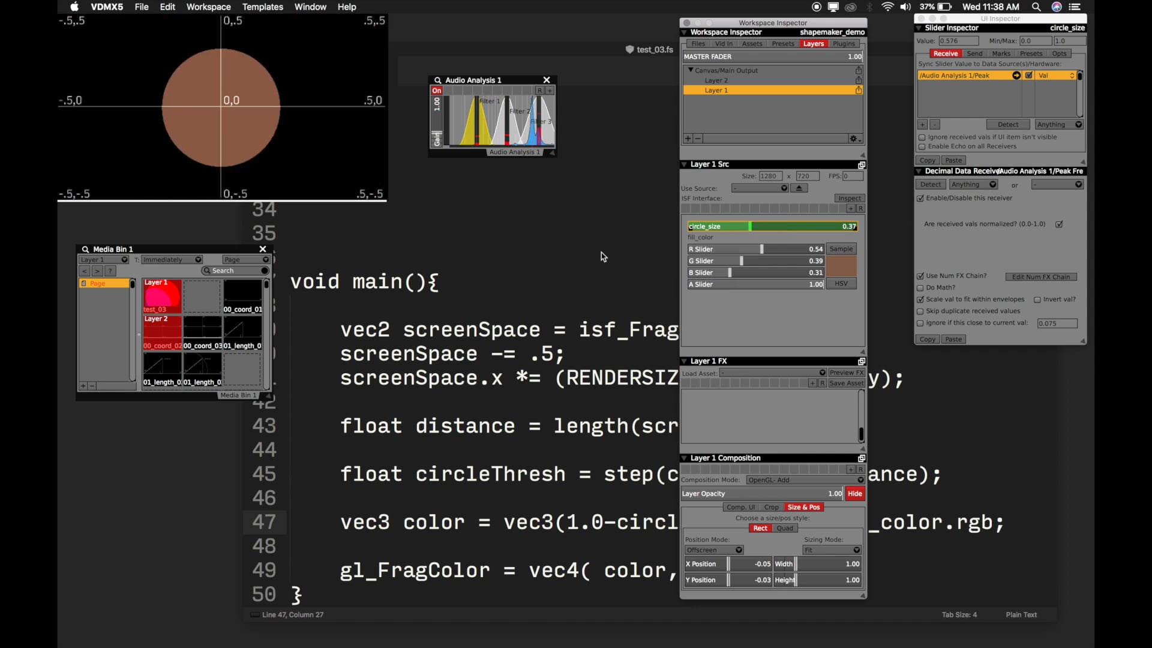Open the Templates menu

tap(262, 7)
